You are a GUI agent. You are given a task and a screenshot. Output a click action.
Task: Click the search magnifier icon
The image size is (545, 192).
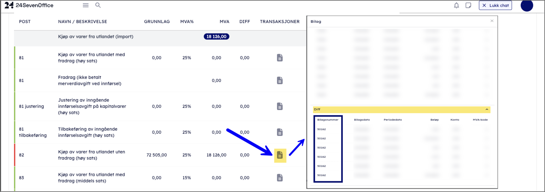[98, 5]
